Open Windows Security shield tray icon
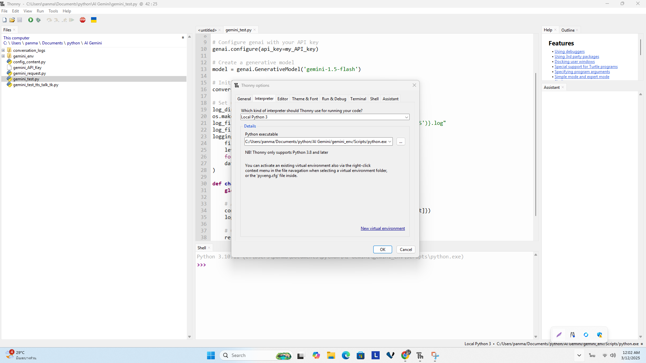This screenshot has width=646, height=363. coord(599,335)
